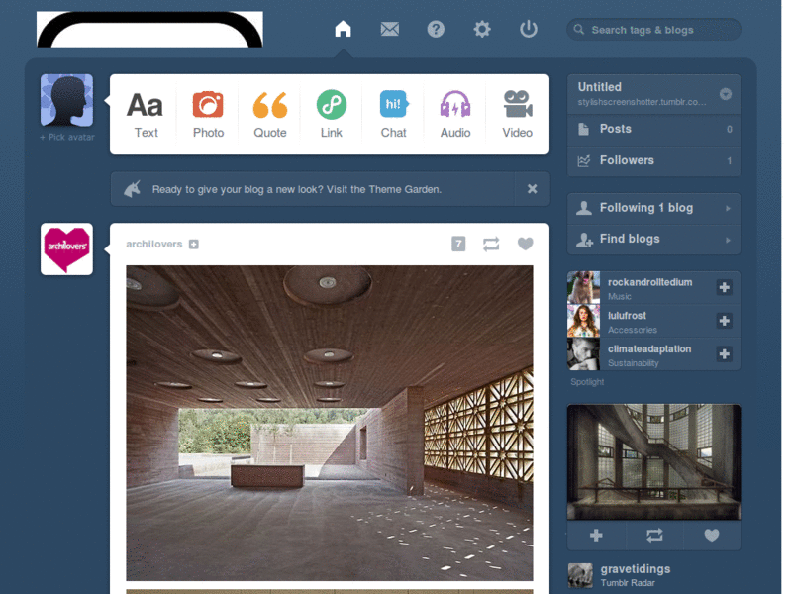Click the Search tags & blogs field
The height and width of the screenshot is (594, 792).
653,30
